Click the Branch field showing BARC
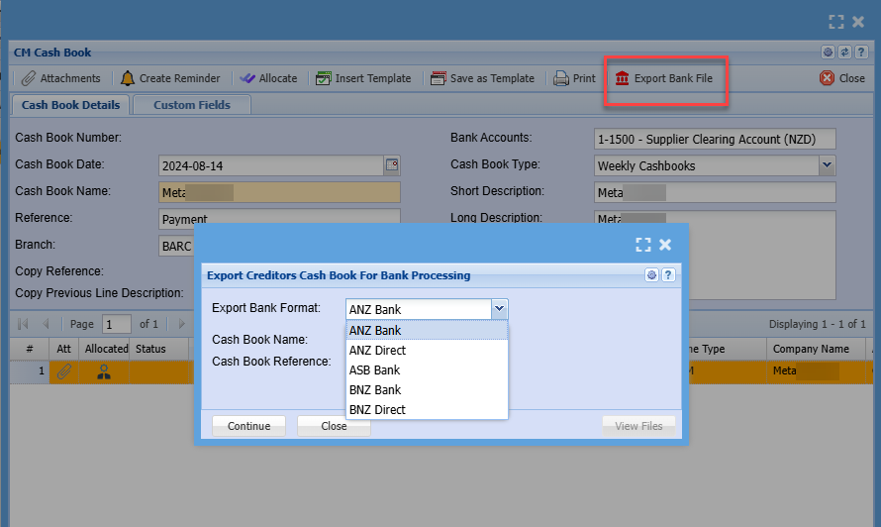Image resolution: width=881 pixels, height=527 pixels. (176, 246)
